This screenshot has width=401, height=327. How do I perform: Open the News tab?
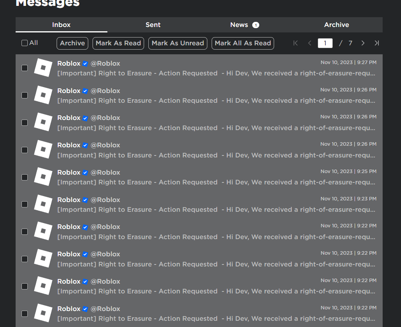click(244, 25)
